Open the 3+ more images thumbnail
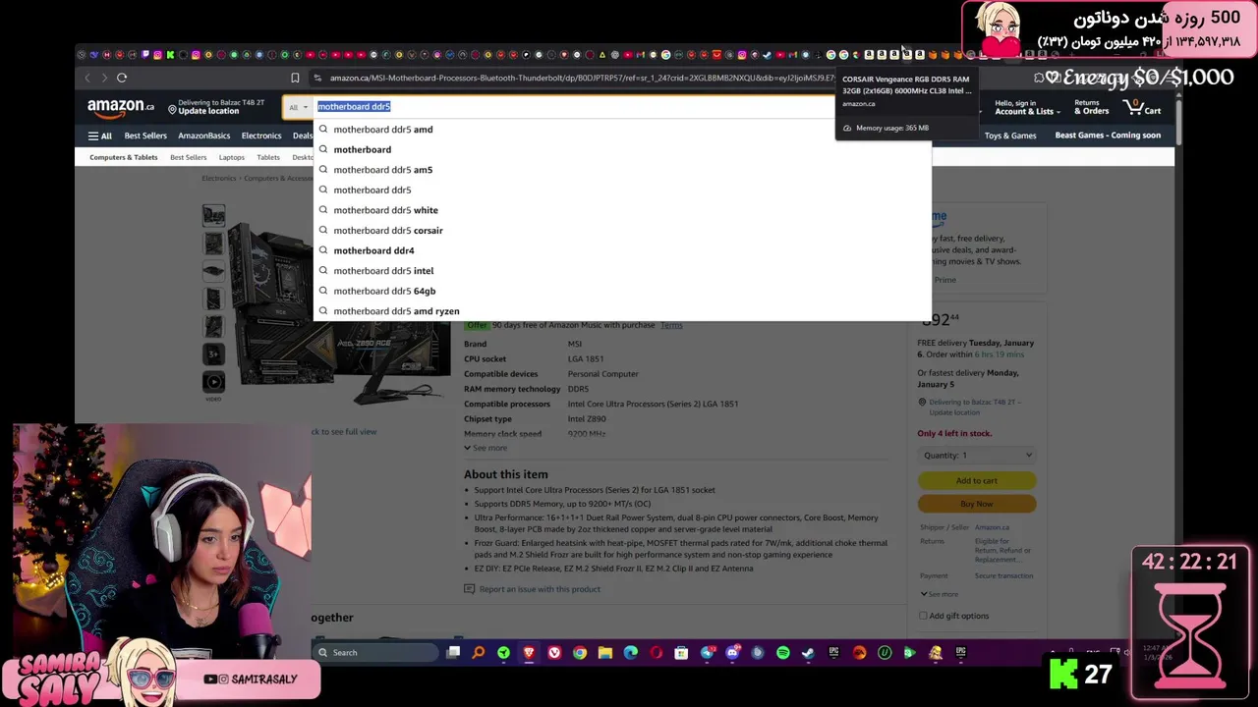 coord(213,353)
